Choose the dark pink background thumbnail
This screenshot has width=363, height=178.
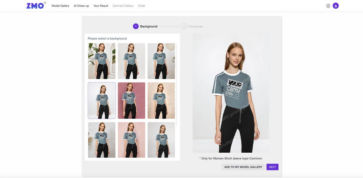[x=132, y=101]
